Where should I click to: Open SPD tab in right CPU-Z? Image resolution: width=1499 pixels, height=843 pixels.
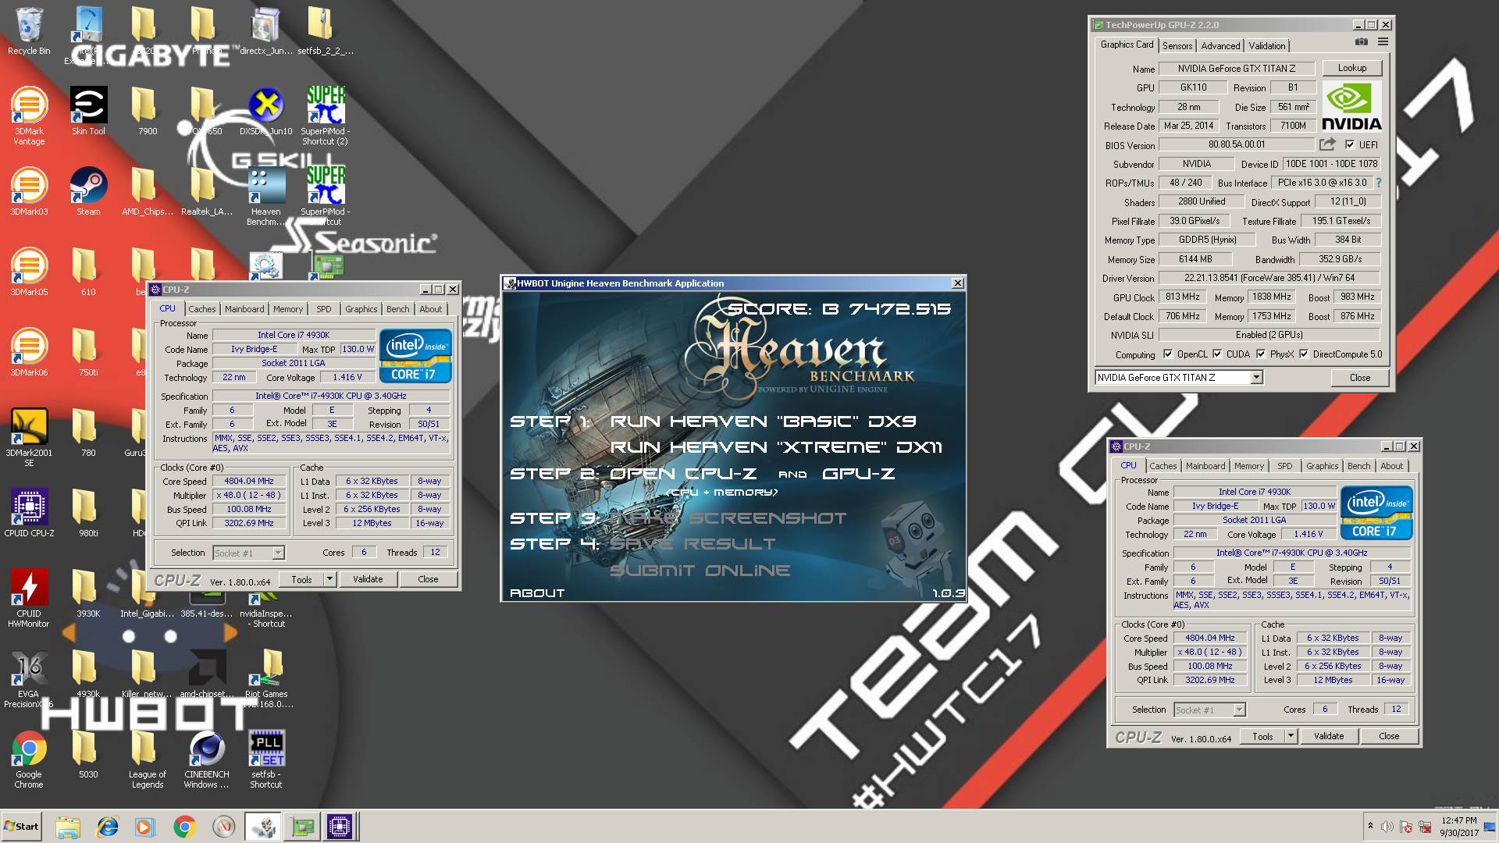1285,466
